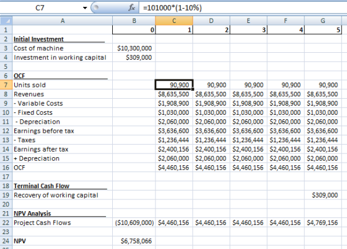
Task: Click 'Project Cash Flows' label
Action: (x=63, y=222)
